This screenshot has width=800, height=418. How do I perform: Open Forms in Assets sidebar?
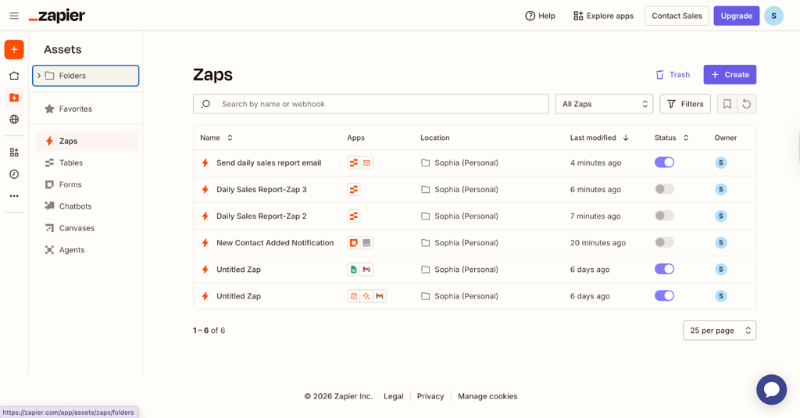coord(86,184)
